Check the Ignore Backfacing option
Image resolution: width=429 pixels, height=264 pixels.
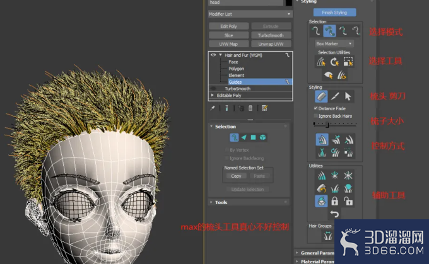pyautogui.click(x=226, y=158)
